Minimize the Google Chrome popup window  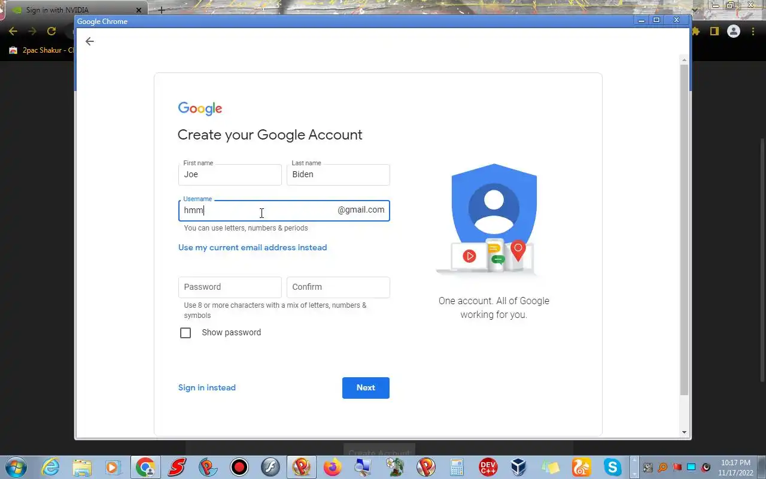pos(642,20)
